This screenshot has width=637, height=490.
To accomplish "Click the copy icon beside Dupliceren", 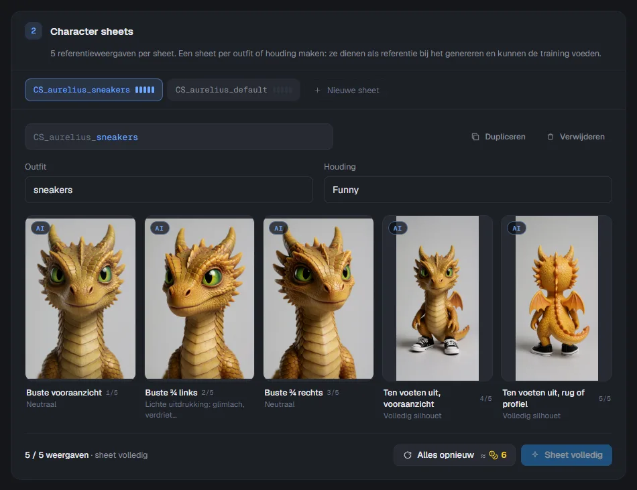I will coord(475,137).
